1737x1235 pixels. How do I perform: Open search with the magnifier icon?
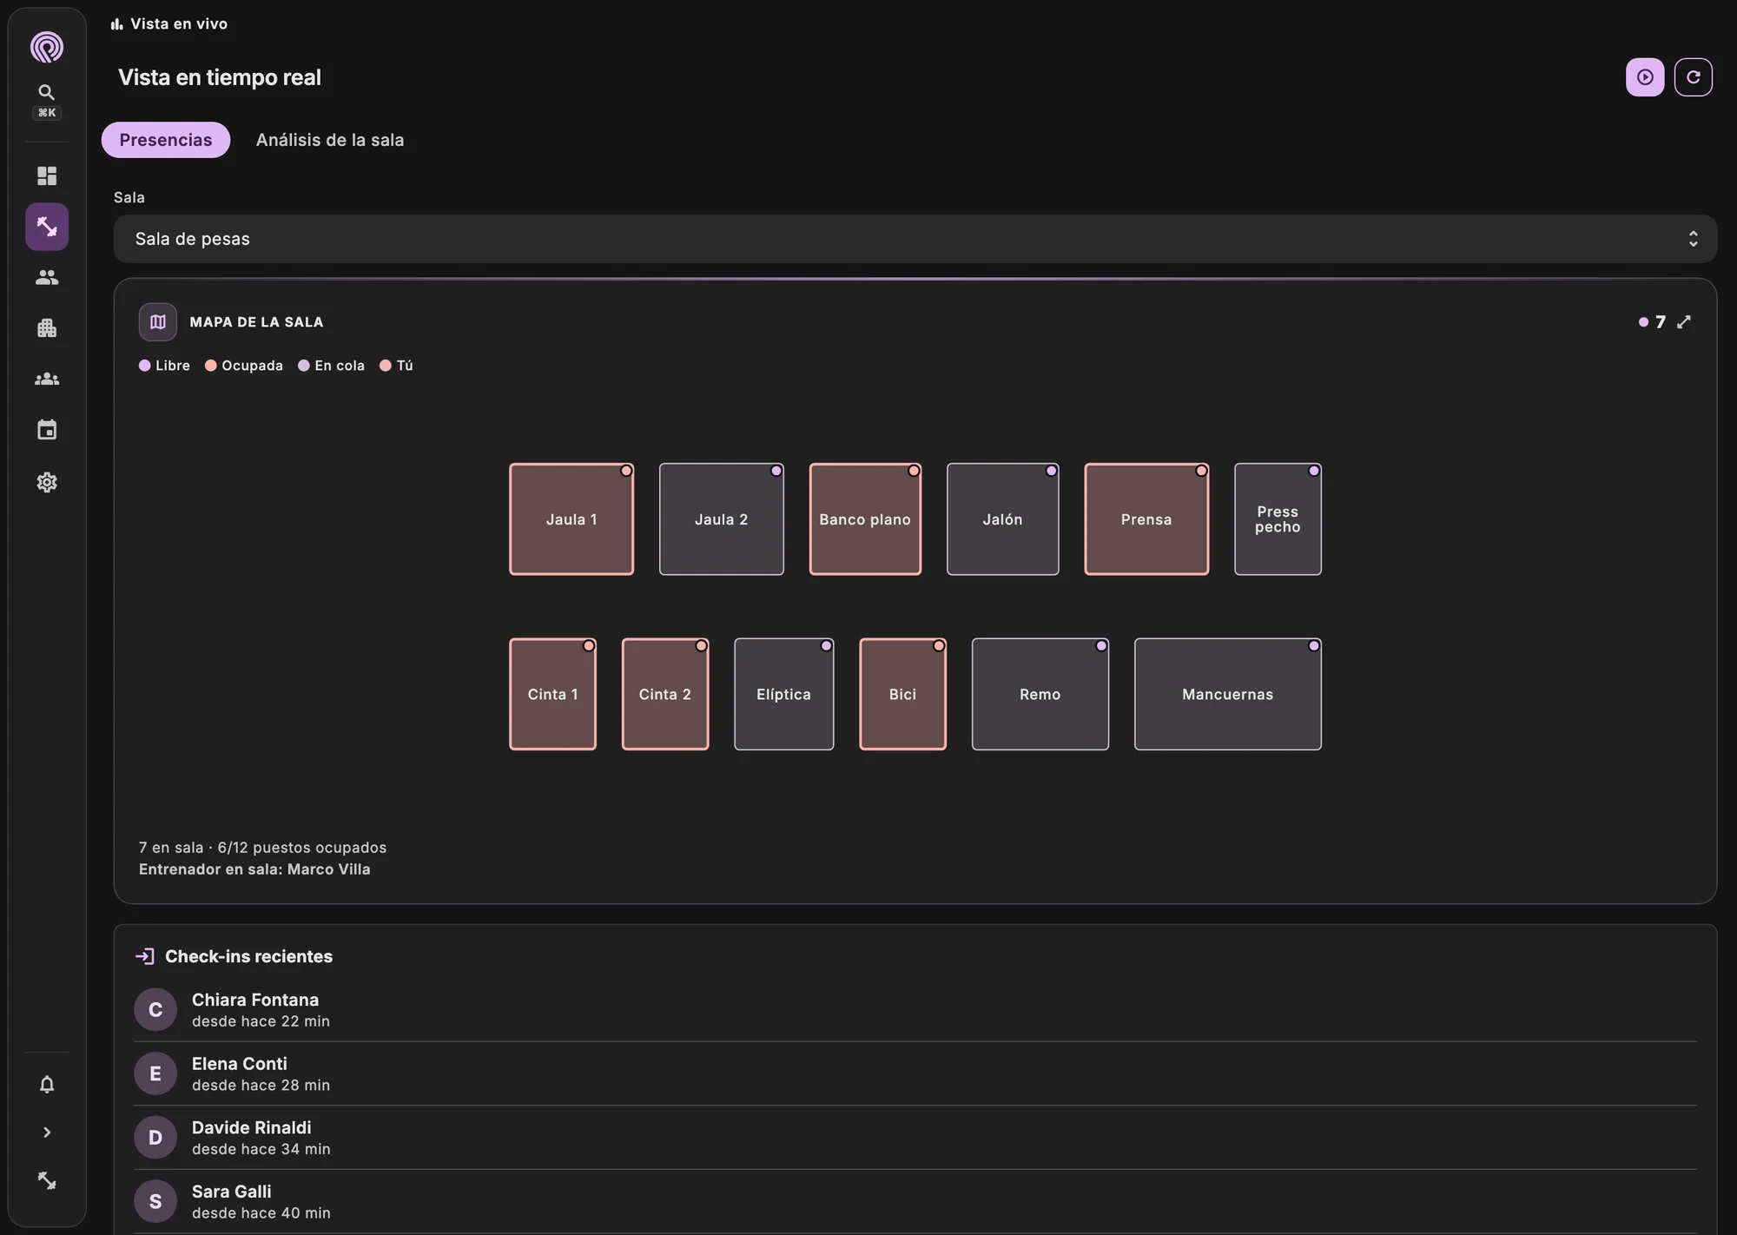pyautogui.click(x=47, y=92)
